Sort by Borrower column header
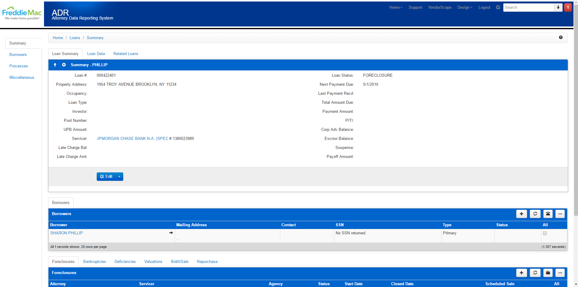 click(x=58, y=225)
